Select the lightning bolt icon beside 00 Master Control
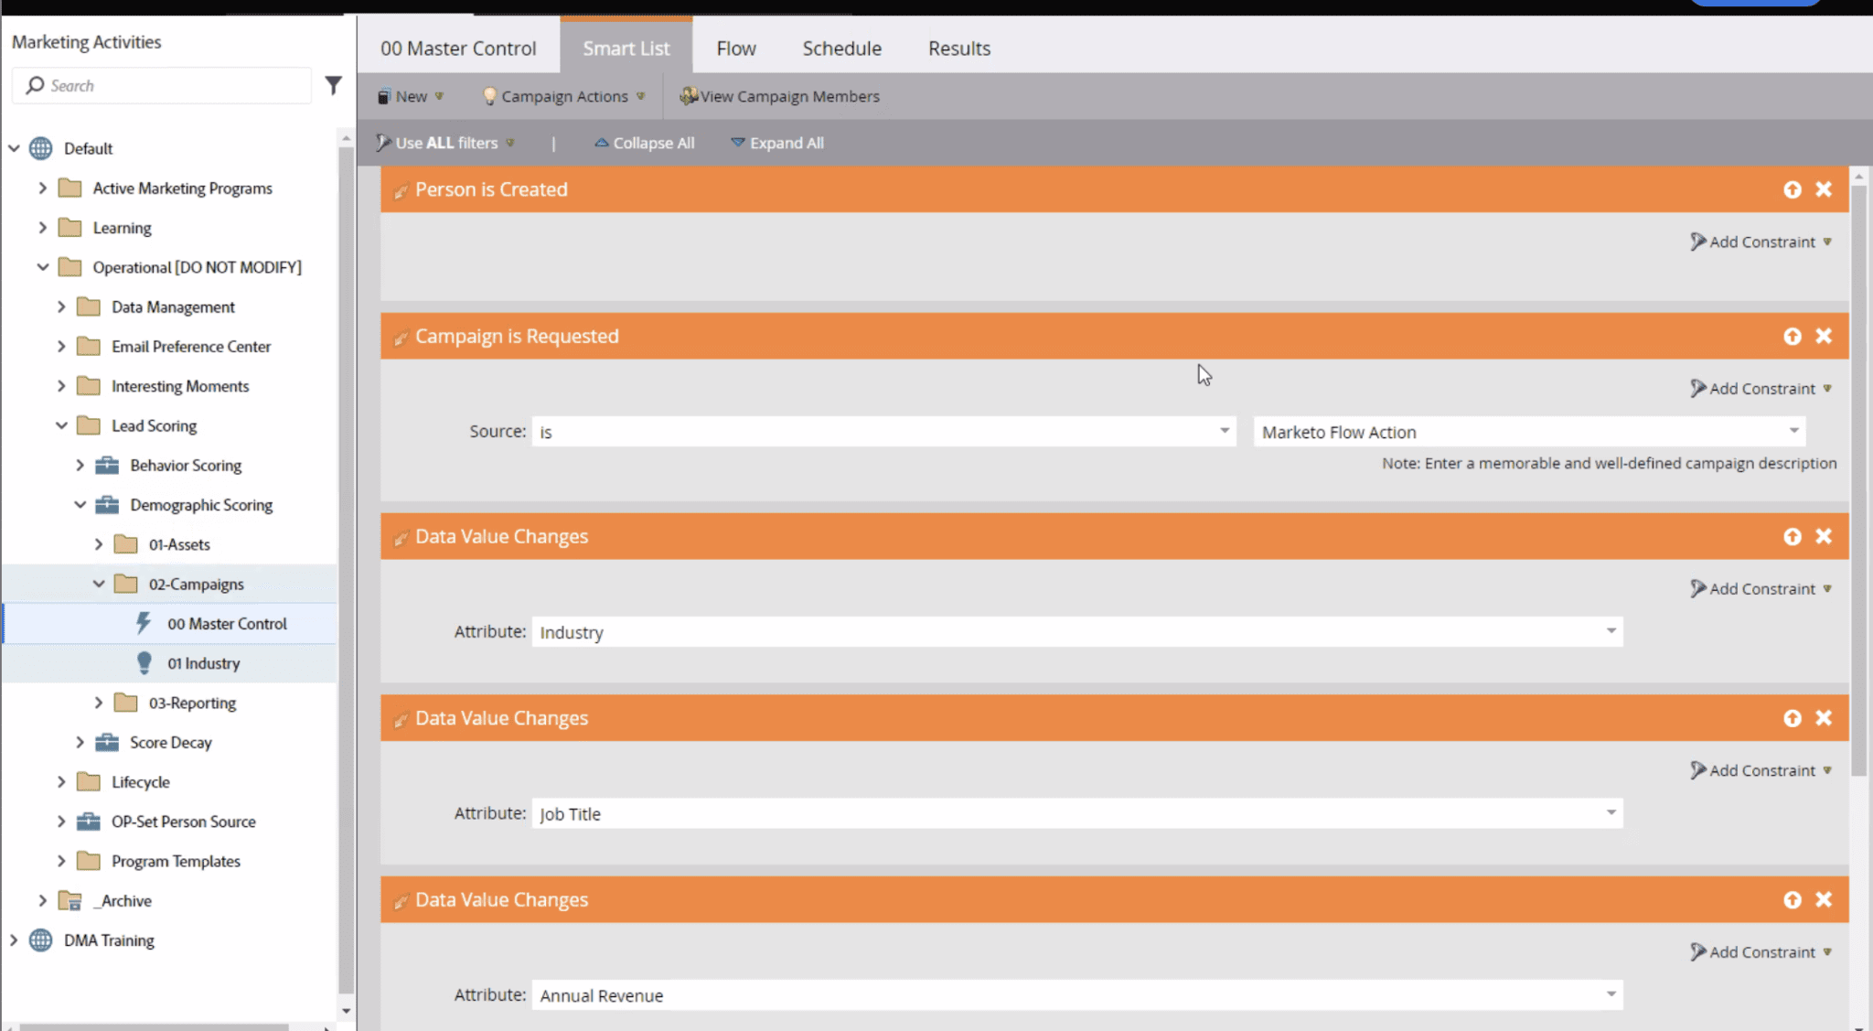The width and height of the screenshot is (1873, 1031). [144, 623]
